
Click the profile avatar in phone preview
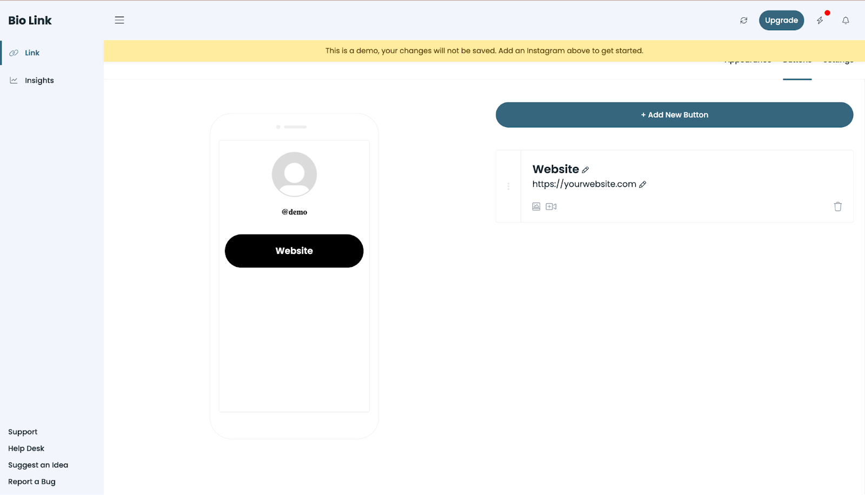[x=294, y=174]
